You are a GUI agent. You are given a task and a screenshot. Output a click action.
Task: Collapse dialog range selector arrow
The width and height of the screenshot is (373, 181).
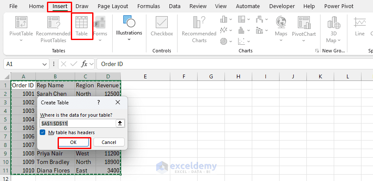coord(120,123)
